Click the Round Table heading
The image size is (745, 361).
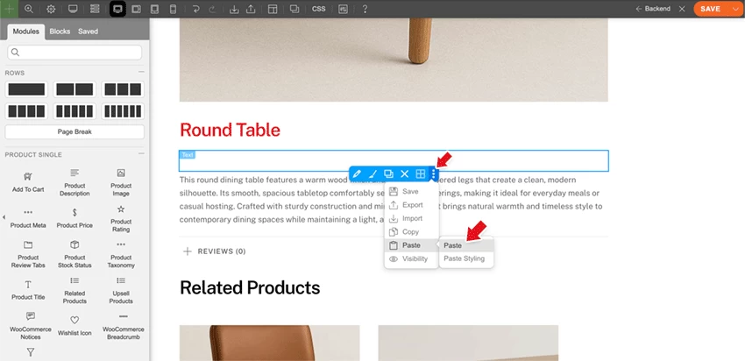click(230, 130)
